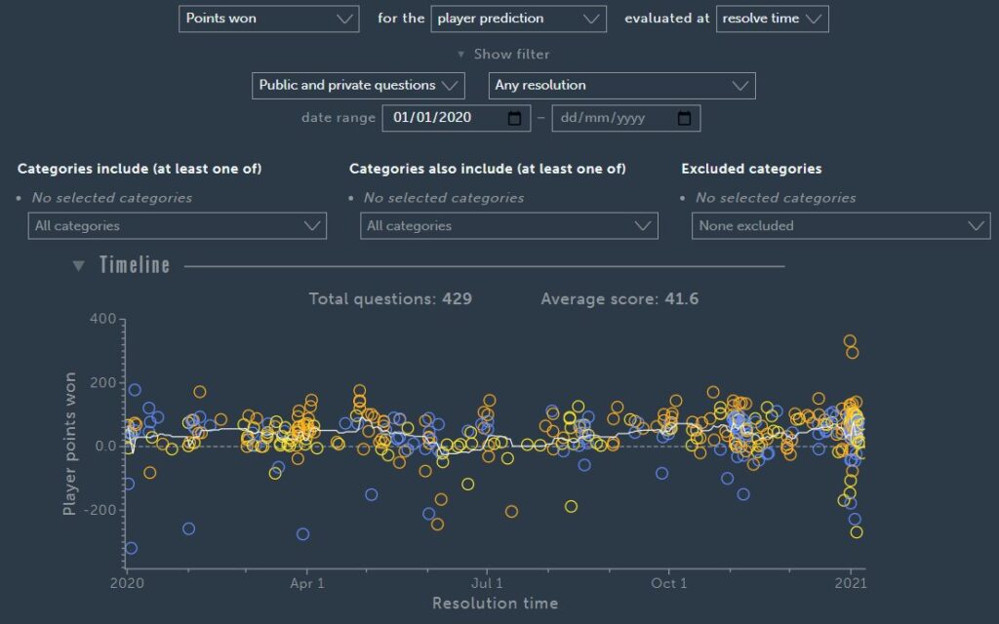Collapse the Show filter section
Viewport: 999px width, 624px height.
coord(504,55)
